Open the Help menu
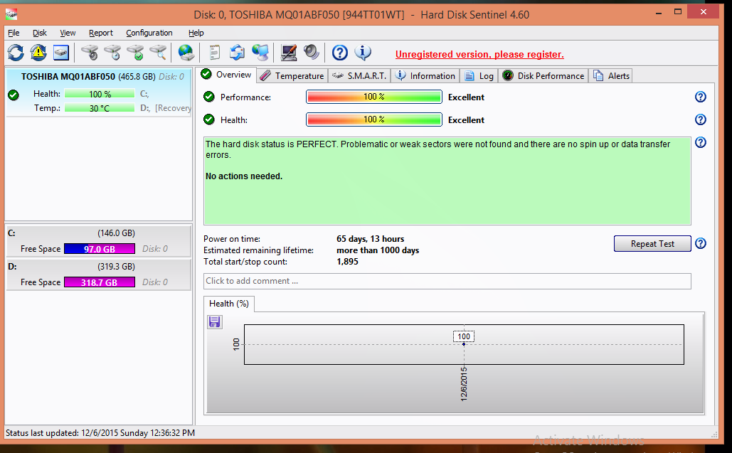 [x=196, y=33]
